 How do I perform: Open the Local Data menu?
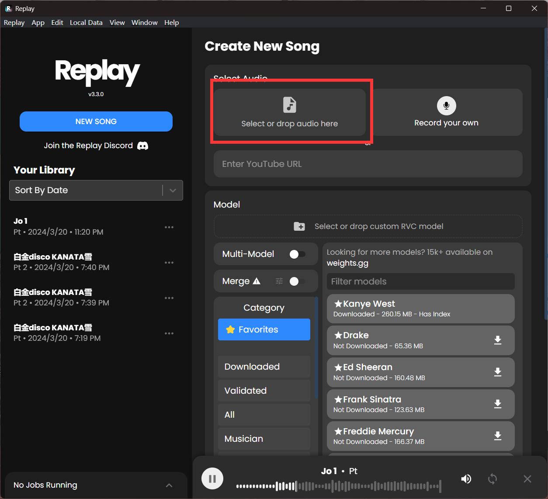pyautogui.click(x=86, y=22)
